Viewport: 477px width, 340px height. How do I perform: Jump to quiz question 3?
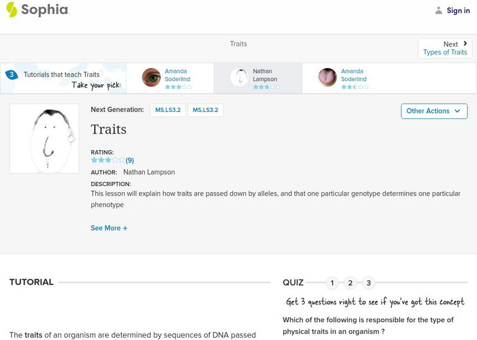368,283
